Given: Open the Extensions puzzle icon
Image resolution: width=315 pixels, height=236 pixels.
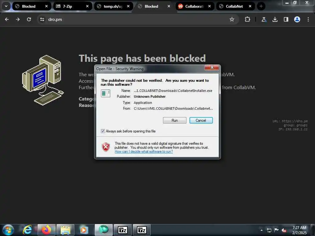Looking at the screenshot, I should (248, 19).
